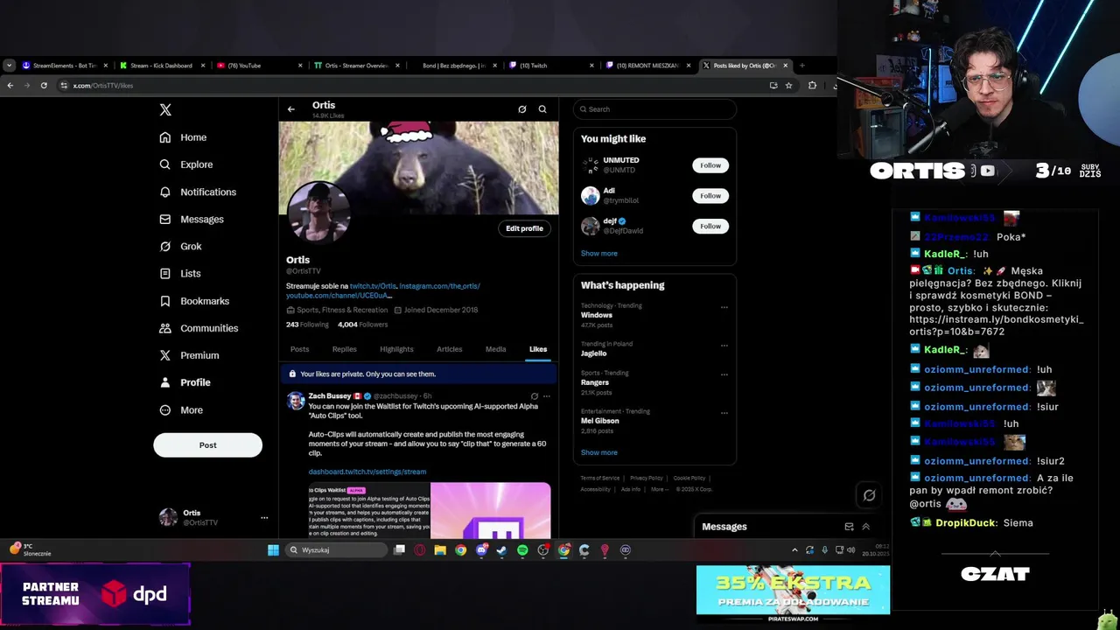1120x630 pixels.
Task: Click the browser reload button
Action: (x=44, y=86)
